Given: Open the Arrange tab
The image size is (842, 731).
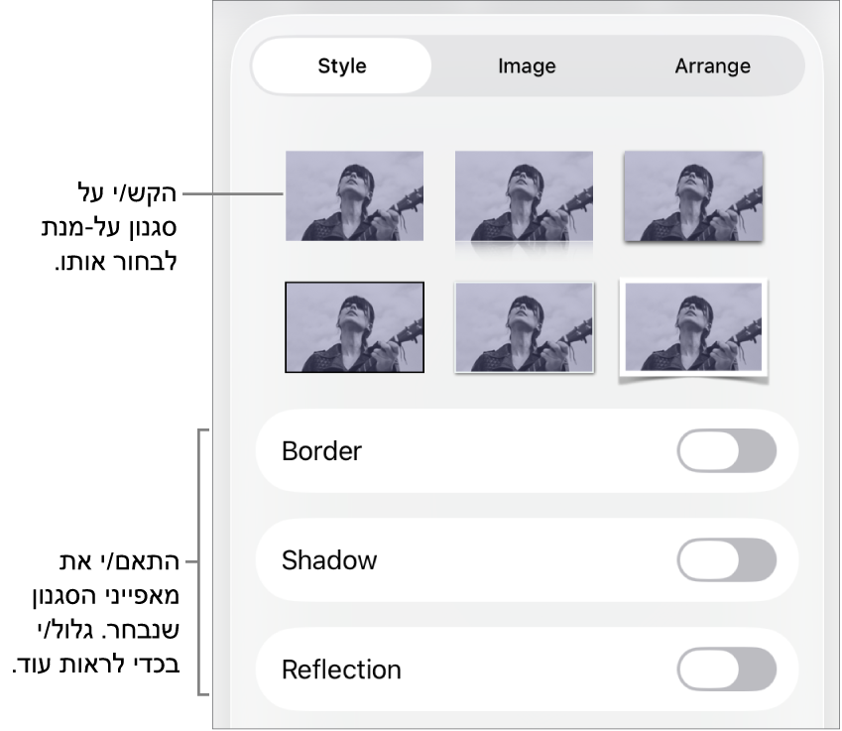Looking at the screenshot, I should [712, 66].
